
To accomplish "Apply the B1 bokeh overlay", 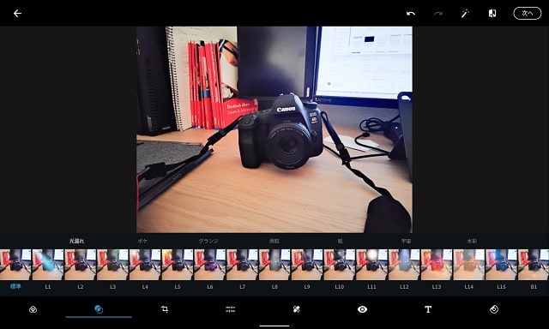I will [x=534, y=265].
